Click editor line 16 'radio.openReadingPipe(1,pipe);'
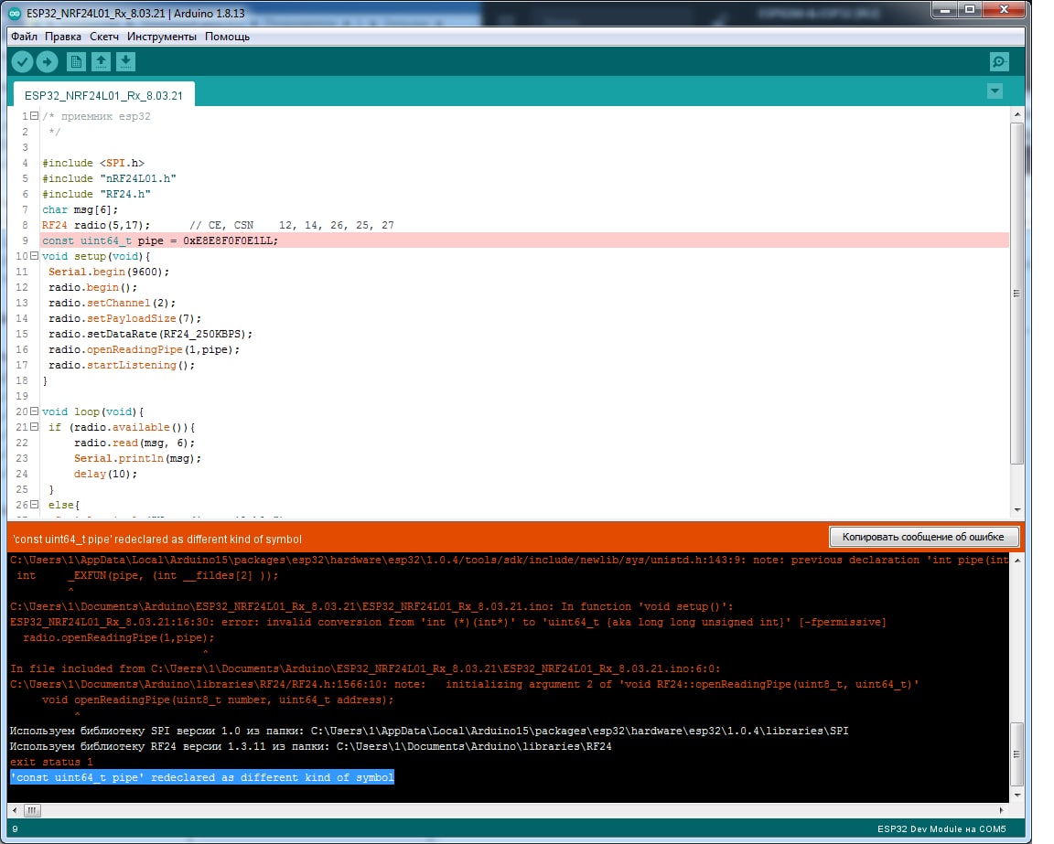This screenshot has height=844, width=1054. pos(144,349)
